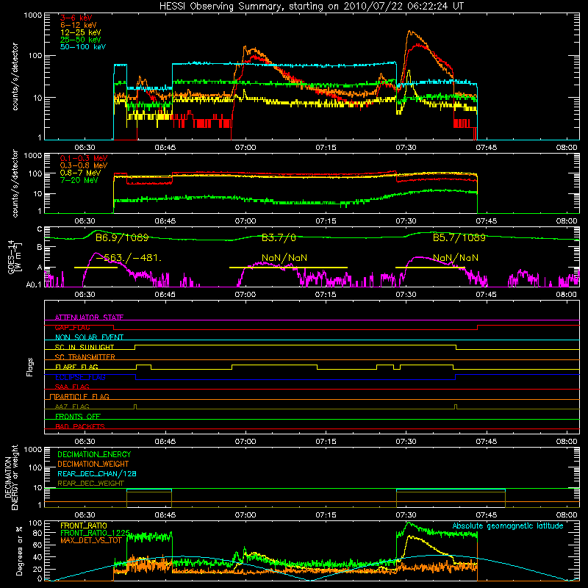Click the REAR_DEC_CHAN/128 legend label
Viewport: 588px width, 588px height.
click(x=97, y=473)
